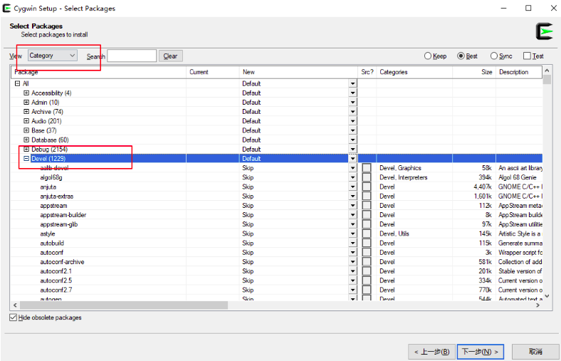Expand the Accessibility (4) category
Viewport: 561px width, 361px height.
pos(26,93)
